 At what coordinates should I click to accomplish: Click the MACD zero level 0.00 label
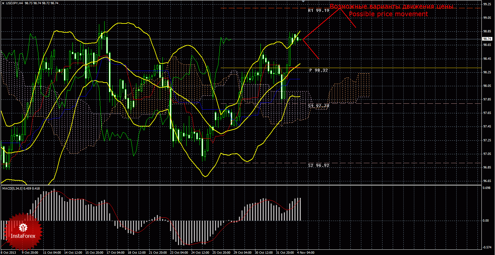pos(486,220)
